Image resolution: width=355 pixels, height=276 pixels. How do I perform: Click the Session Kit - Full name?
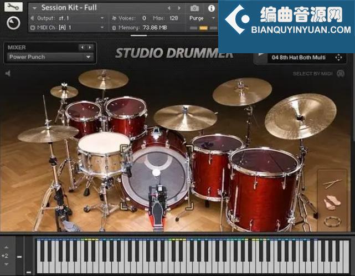click(x=69, y=8)
